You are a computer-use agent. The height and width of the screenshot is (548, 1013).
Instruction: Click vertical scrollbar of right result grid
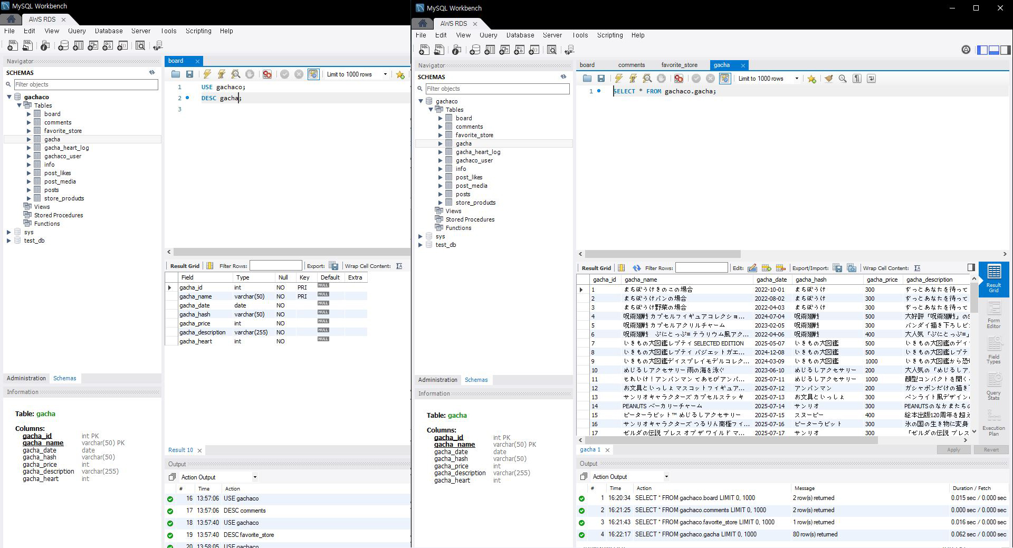(x=974, y=297)
